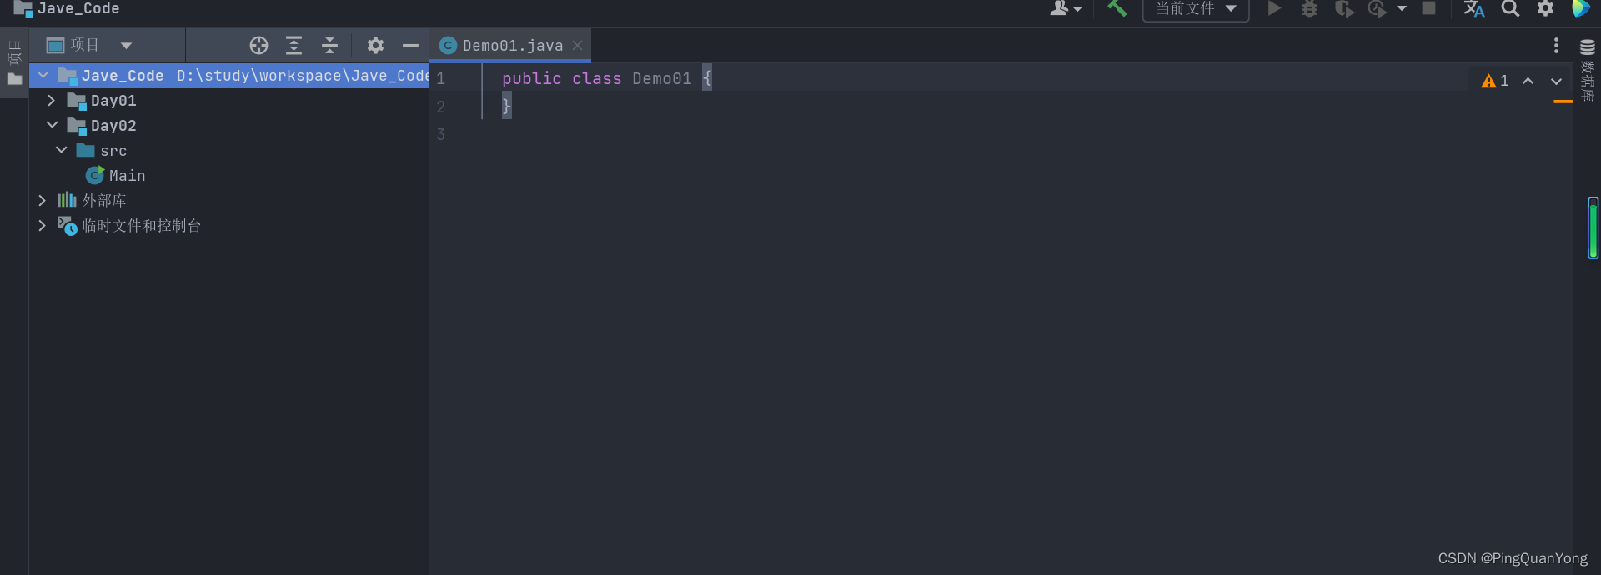Select the 临时文件和控制台 row
The height and width of the screenshot is (575, 1601).
coord(229,226)
